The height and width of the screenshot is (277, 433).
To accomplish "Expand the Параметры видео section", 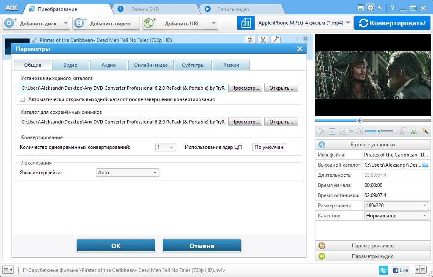I will [373, 246].
